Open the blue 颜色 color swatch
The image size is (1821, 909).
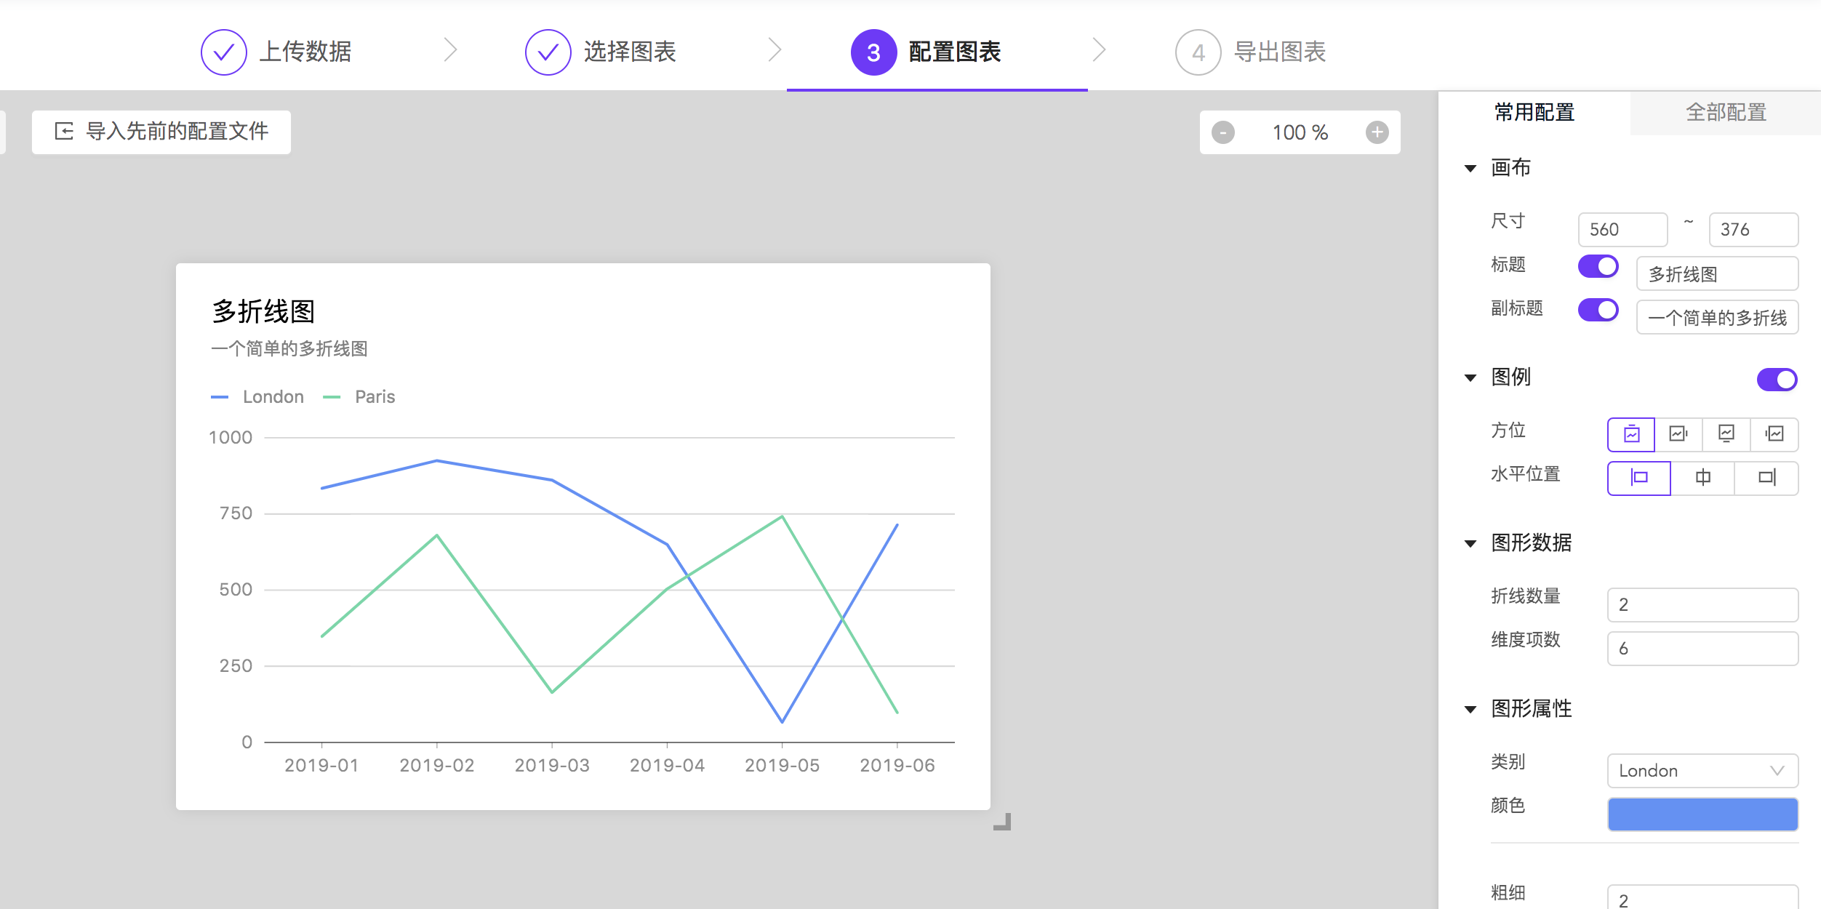coord(1702,814)
